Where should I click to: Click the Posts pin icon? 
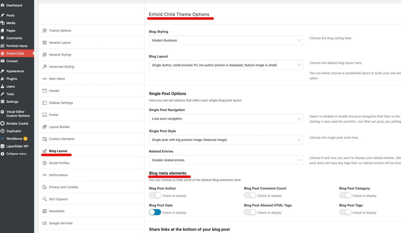[x=3, y=15]
